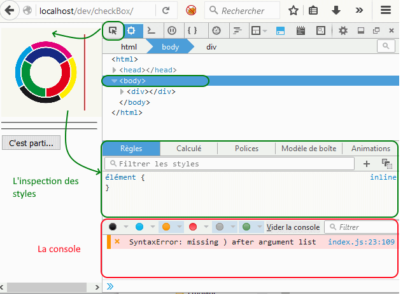
Task: Toggle the red Security filter button
Action: point(193,227)
